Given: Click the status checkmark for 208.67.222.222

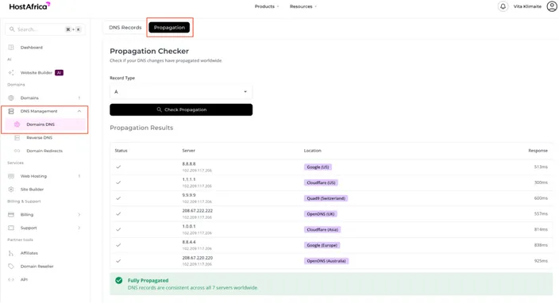Looking at the screenshot, I should (118, 213).
